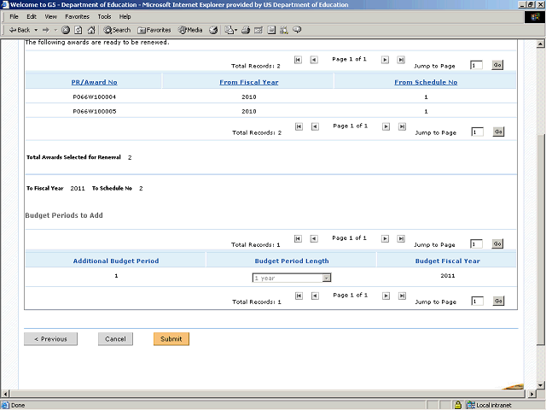Click the browser Stop icon

click(66, 30)
